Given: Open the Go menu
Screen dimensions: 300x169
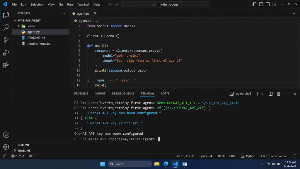Looking at the screenshot, I should 61,4.
